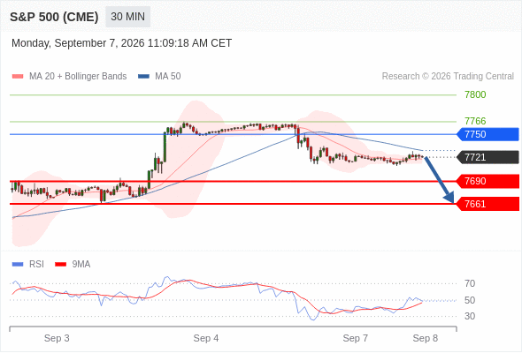Image resolution: width=522 pixels, height=353 pixels.
Task: Select the blue 7750 pivot price tag
Action: click(x=487, y=134)
